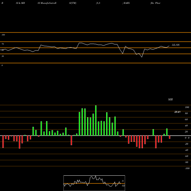Click the 28.48 MR value label
The image size is (191, 191).
(x=177, y=112)
